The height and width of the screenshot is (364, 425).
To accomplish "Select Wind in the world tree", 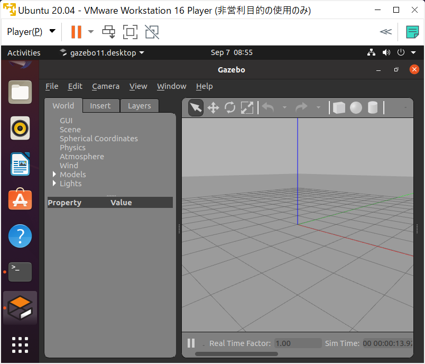I will pos(69,166).
